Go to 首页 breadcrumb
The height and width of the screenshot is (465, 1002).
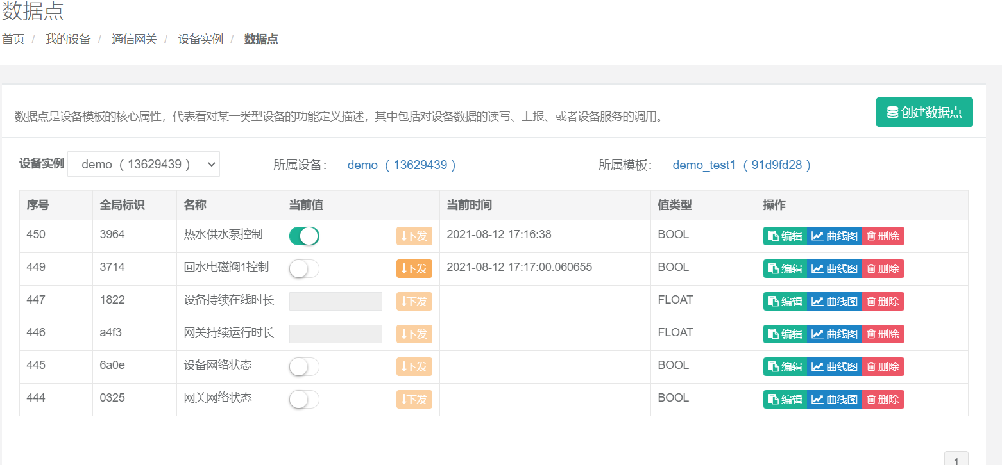click(x=13, y=39)
